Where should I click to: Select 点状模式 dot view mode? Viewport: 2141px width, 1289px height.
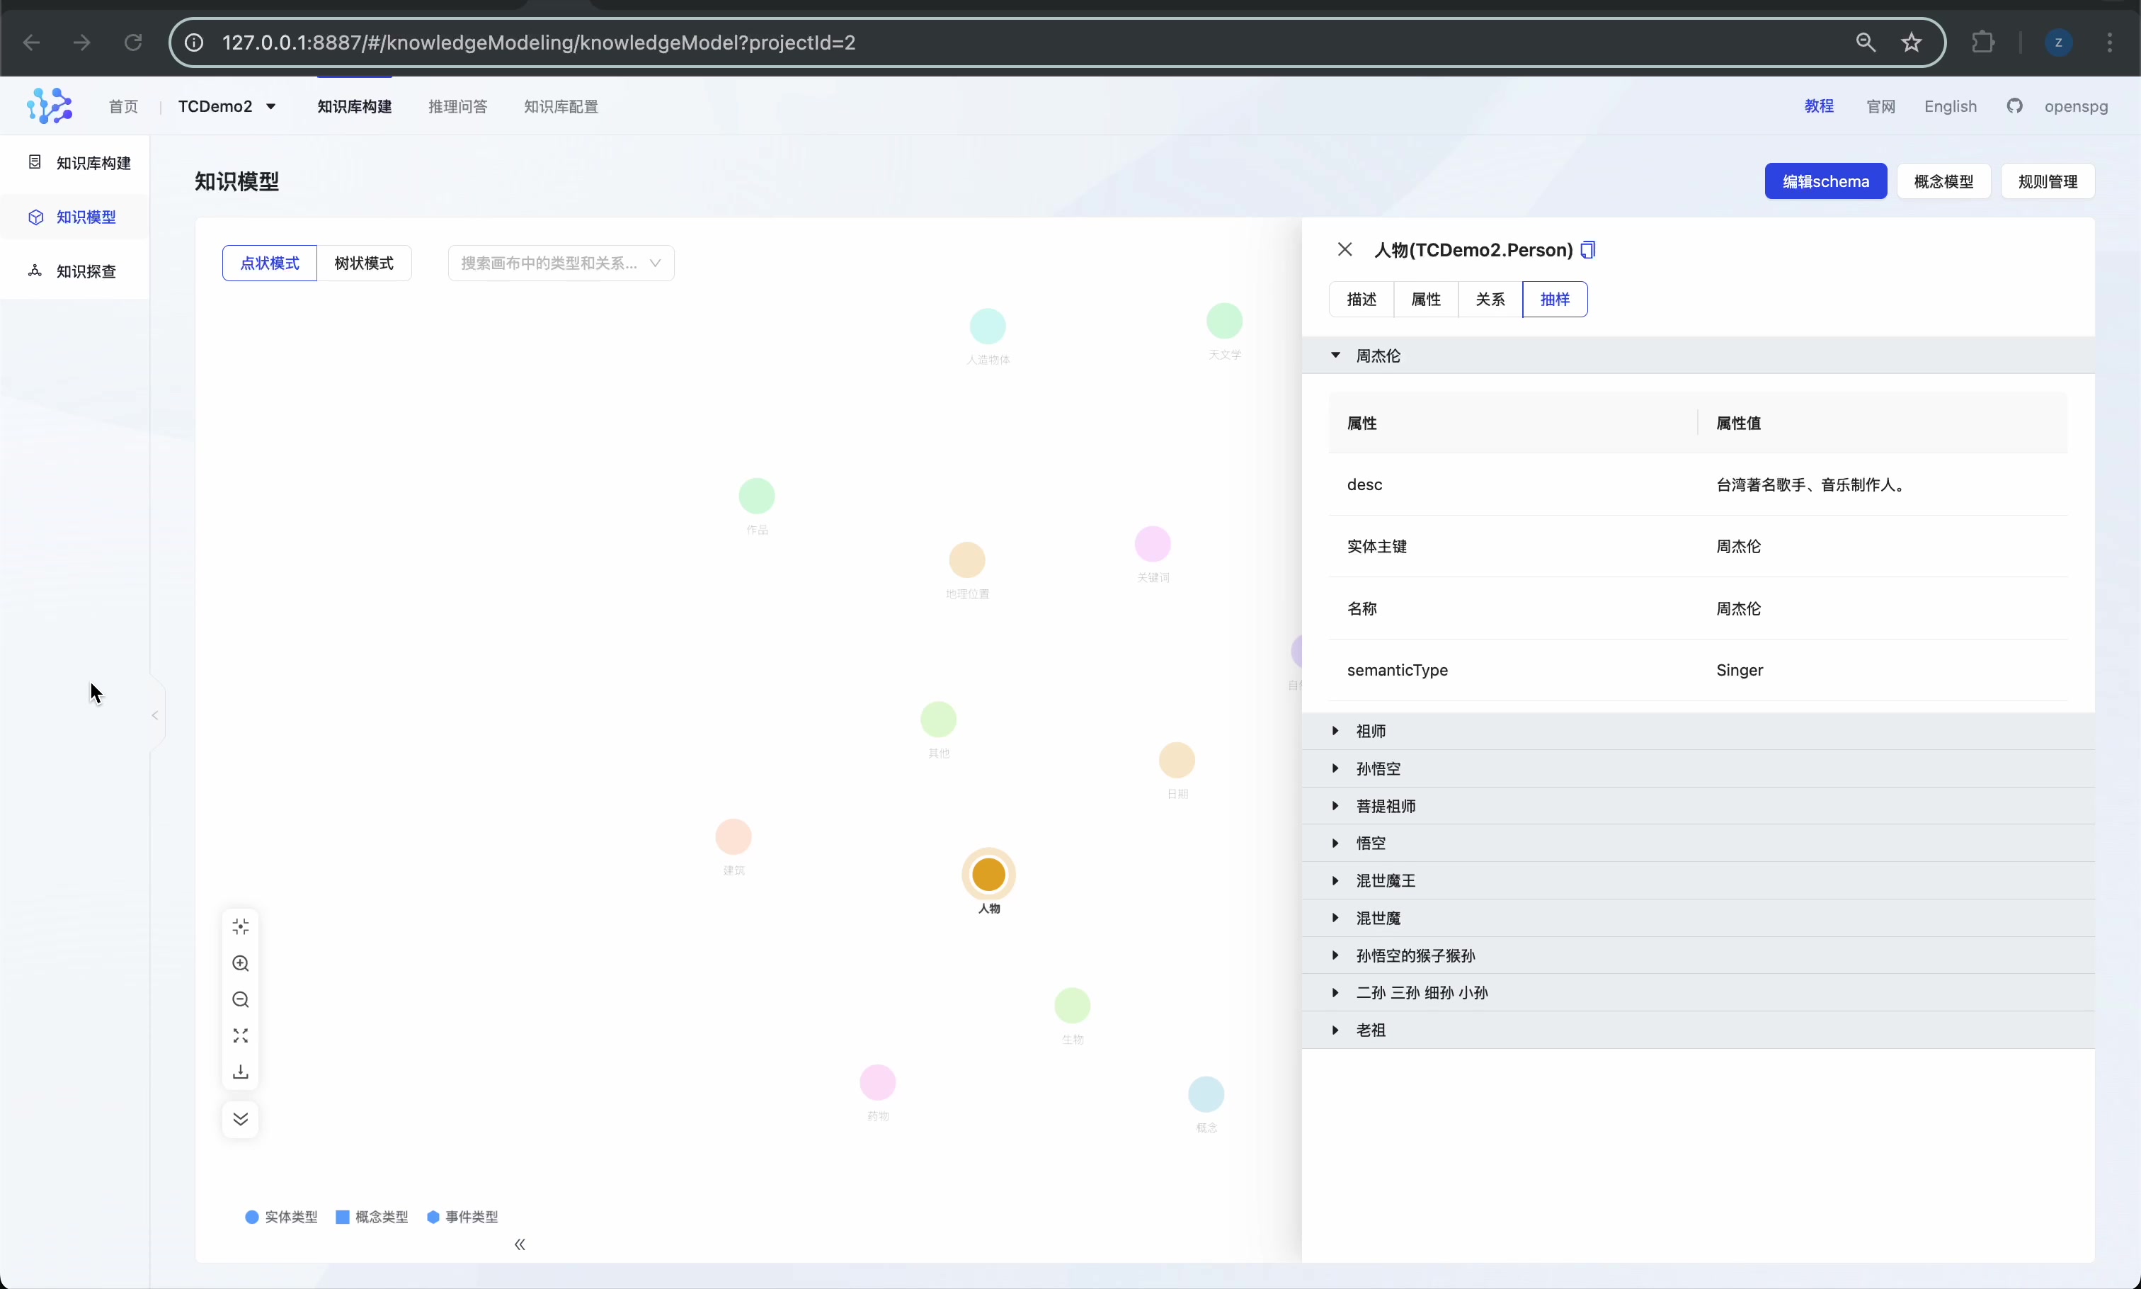tap(269, 263)
